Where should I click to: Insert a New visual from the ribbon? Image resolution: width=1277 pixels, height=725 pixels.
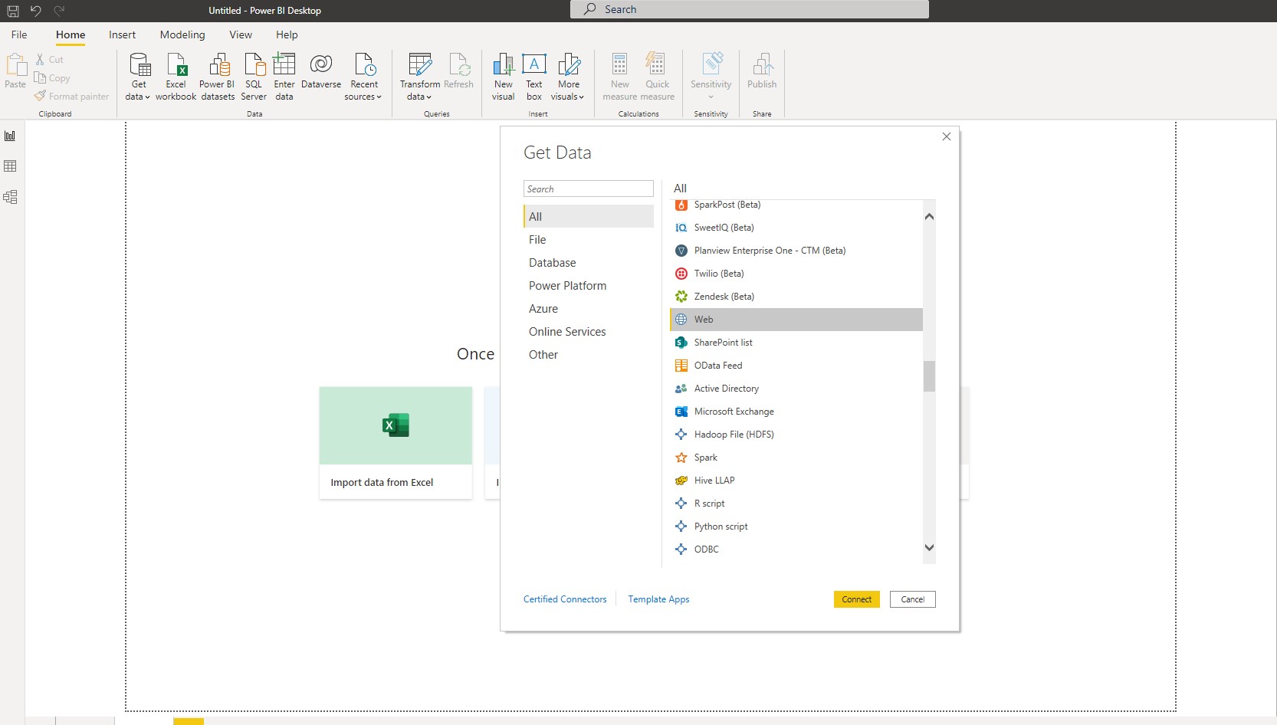coord(504,77)
